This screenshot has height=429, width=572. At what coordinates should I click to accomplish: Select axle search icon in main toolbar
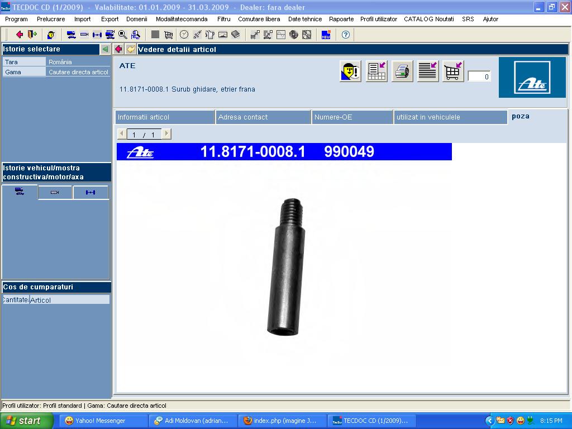point(97,35)
